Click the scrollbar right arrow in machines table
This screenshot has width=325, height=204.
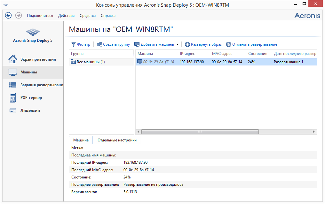click(314, 132)
